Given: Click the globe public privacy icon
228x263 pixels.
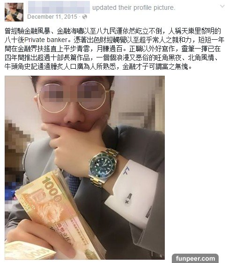Looking at the screenshot, I should point(85,17).
